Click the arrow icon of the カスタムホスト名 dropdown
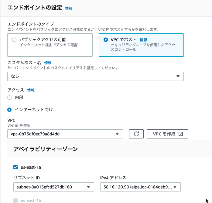 click(178, 76)
